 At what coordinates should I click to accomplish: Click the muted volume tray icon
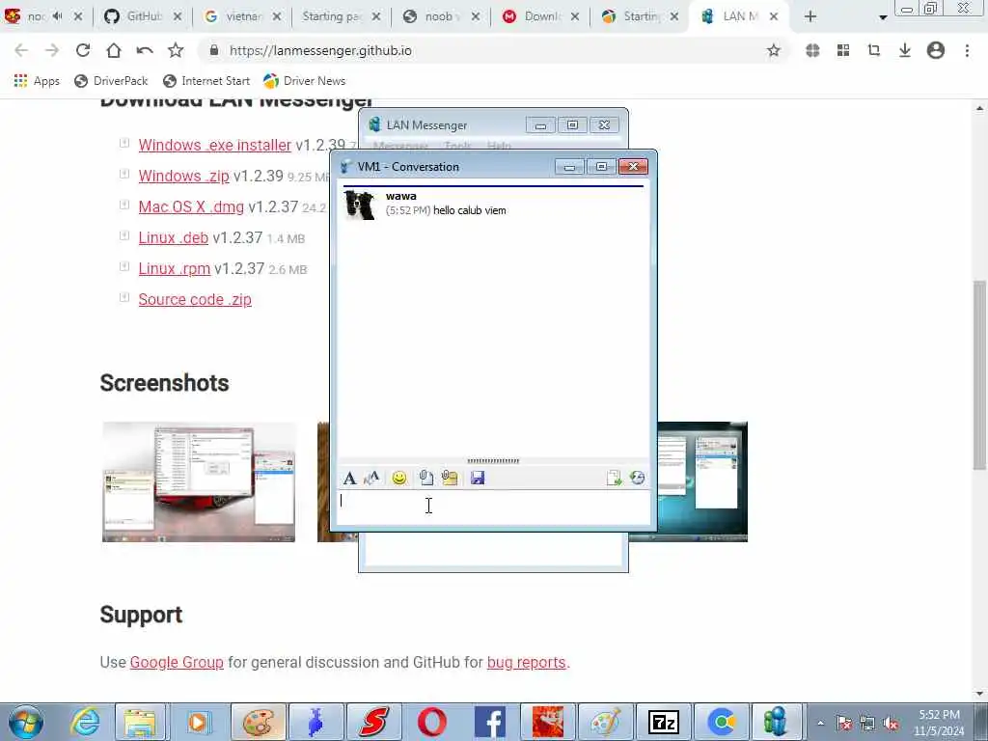click(891, 724)
